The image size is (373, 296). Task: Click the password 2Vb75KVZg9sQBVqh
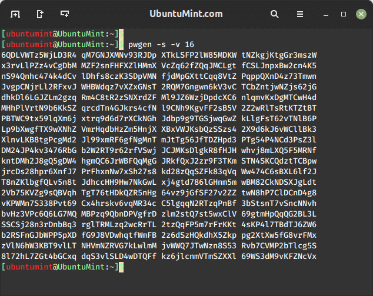click(x=39, y=193)
